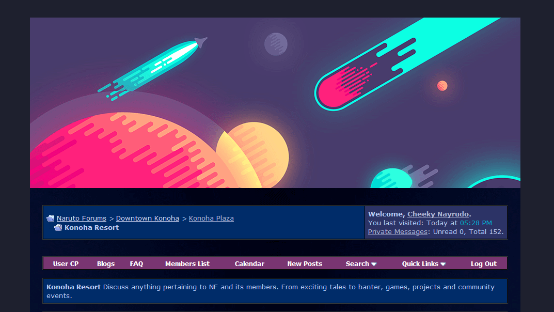Click the folder icon beside Konoha Resort

58,228
